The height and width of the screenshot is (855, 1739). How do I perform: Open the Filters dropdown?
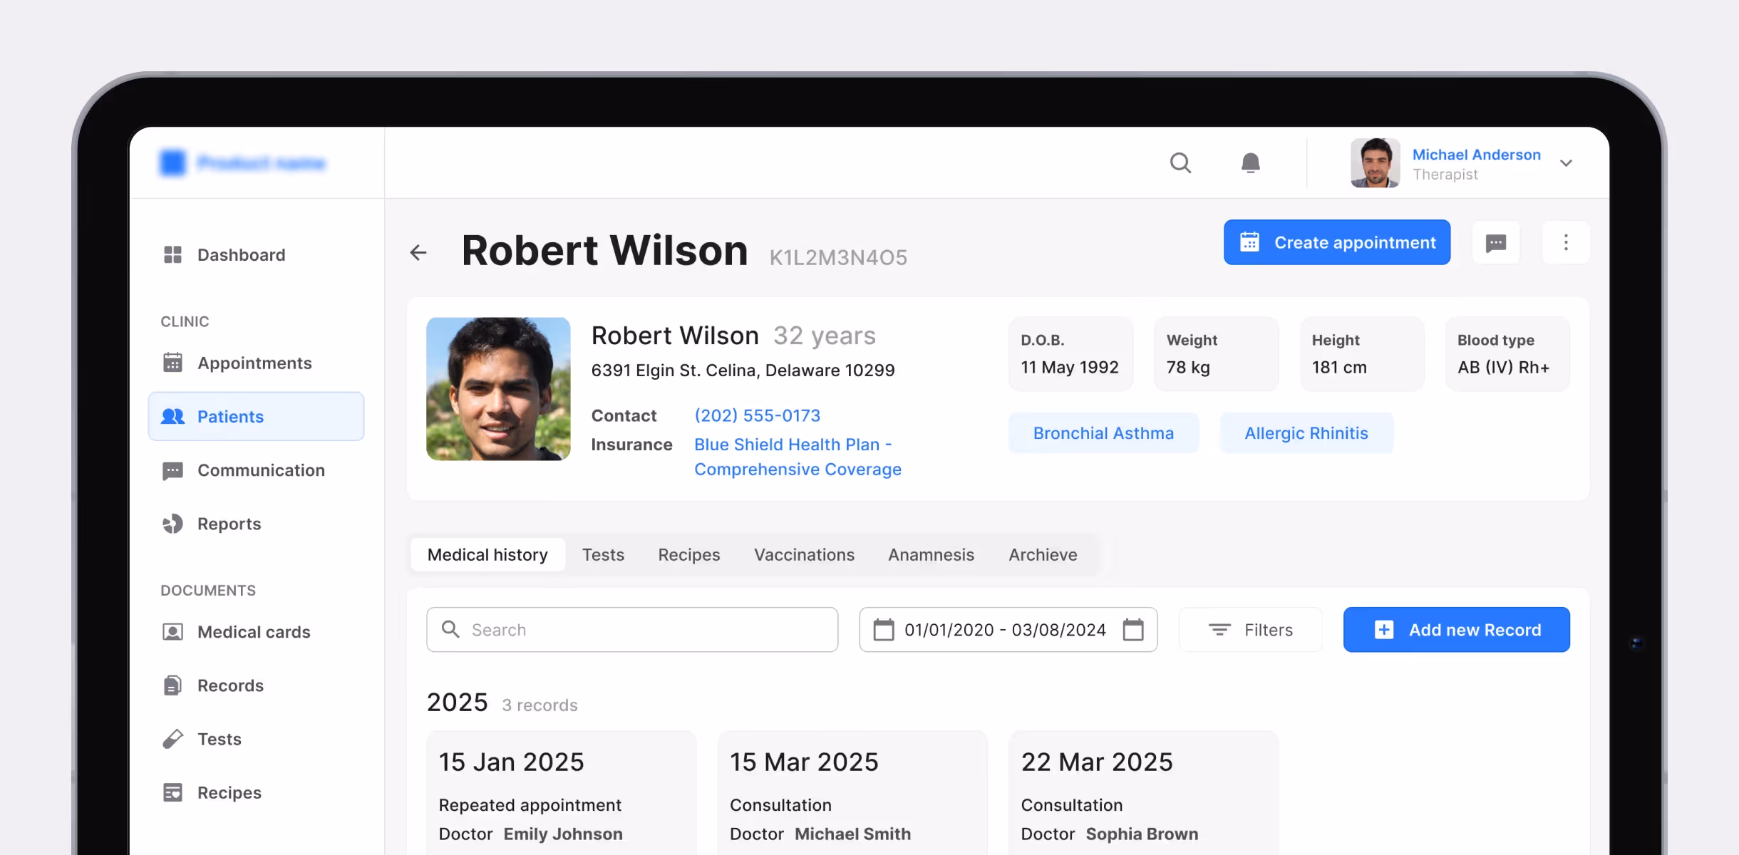pyautogui.click(x=1251, y=630)
